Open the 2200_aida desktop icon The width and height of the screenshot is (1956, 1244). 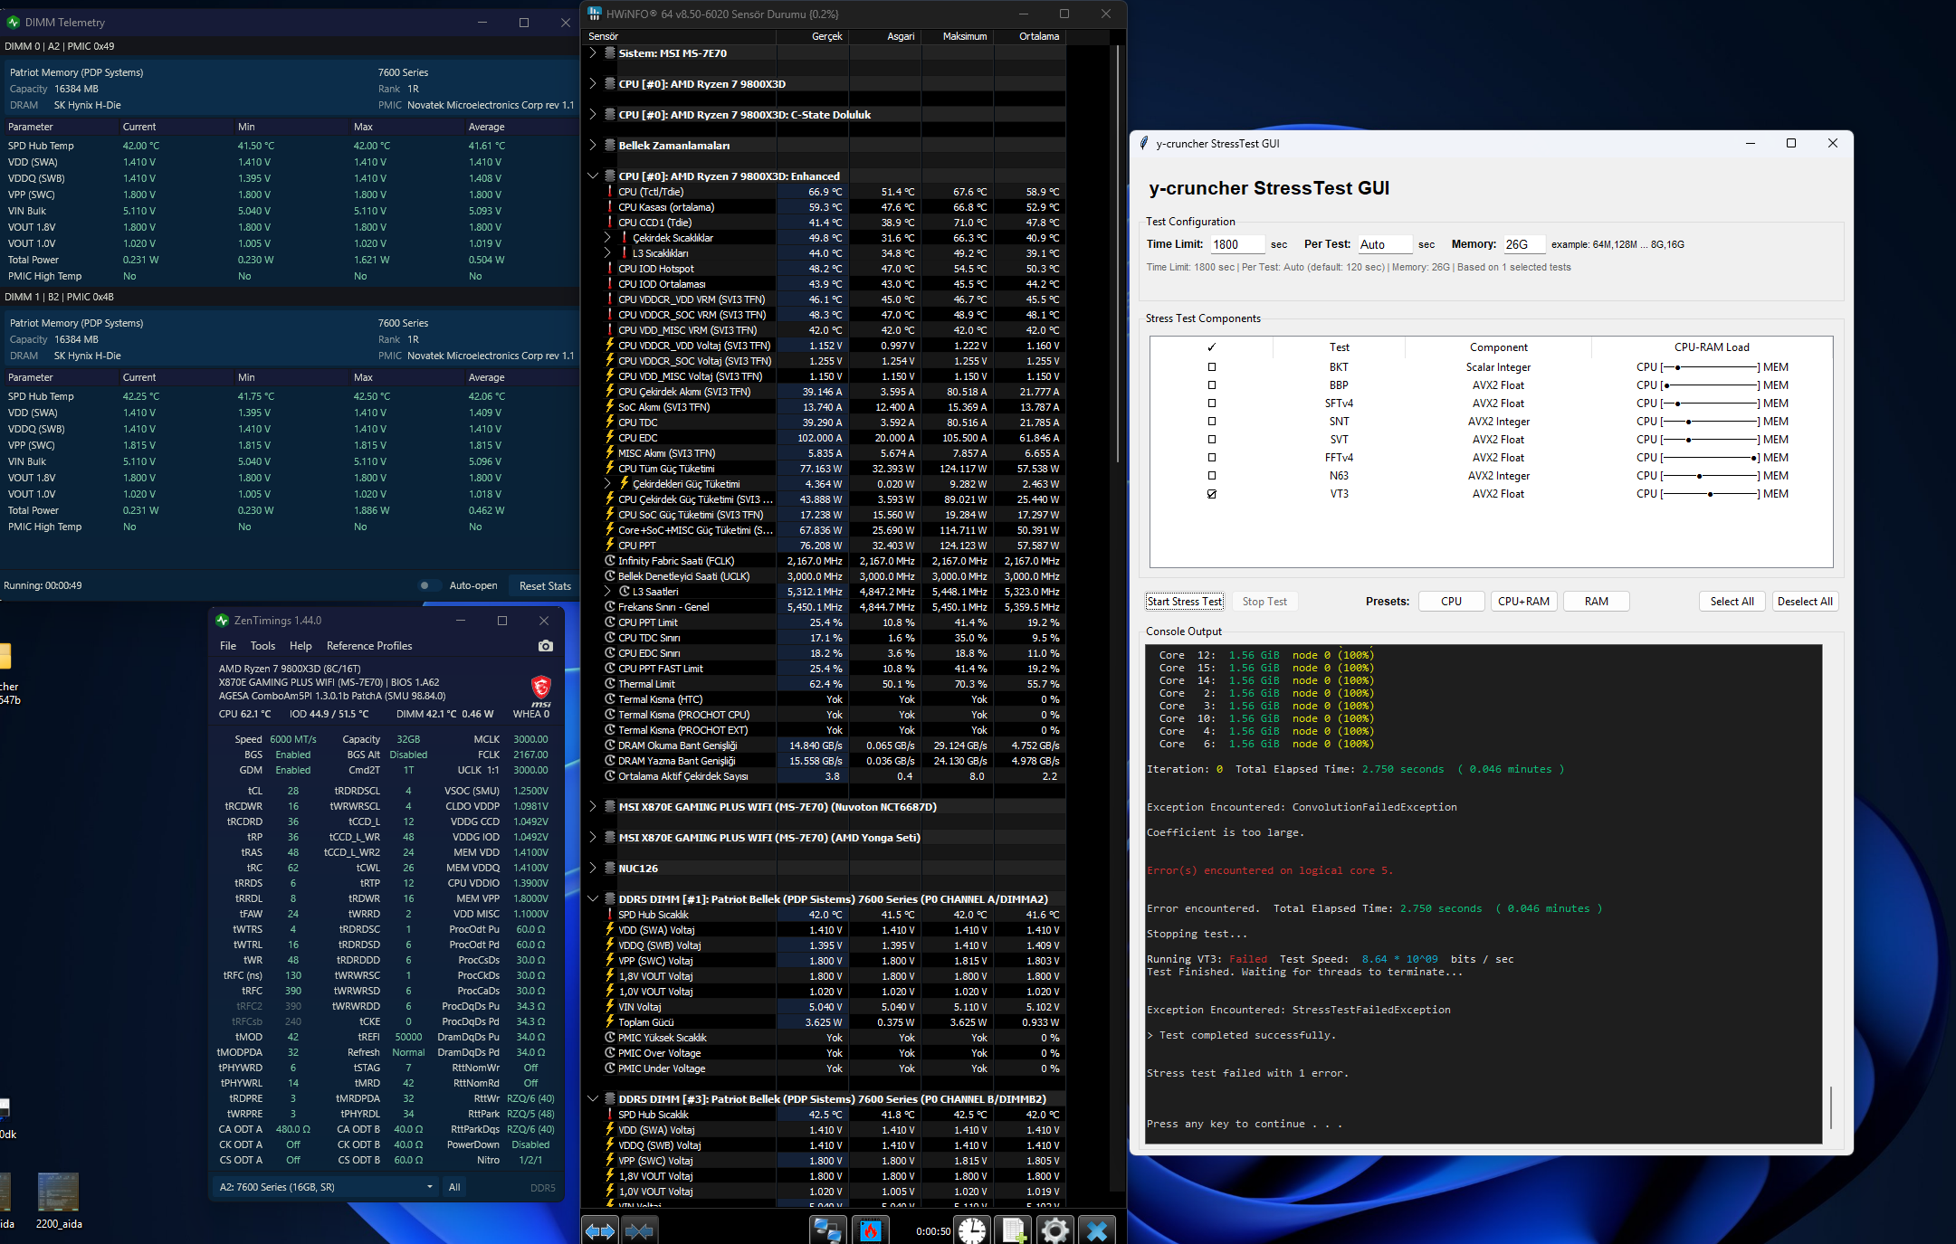59,1201
